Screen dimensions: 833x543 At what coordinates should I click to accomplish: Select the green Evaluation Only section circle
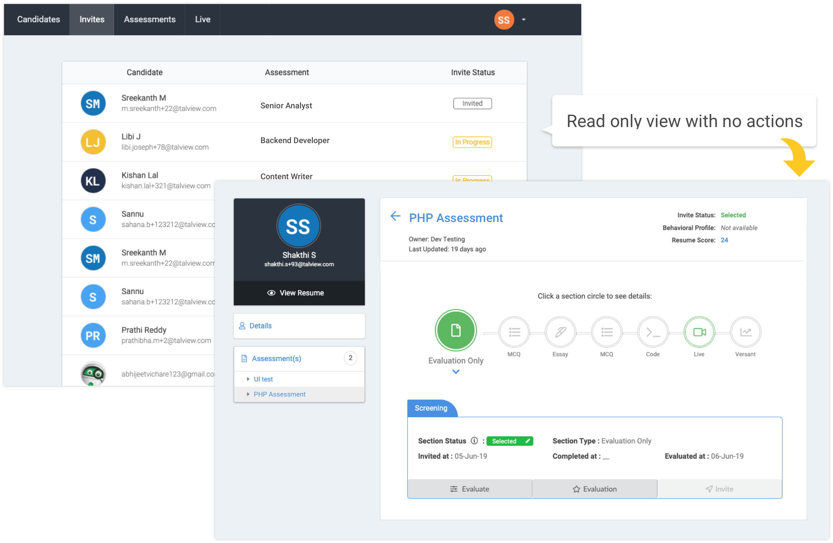pos(456,331)
